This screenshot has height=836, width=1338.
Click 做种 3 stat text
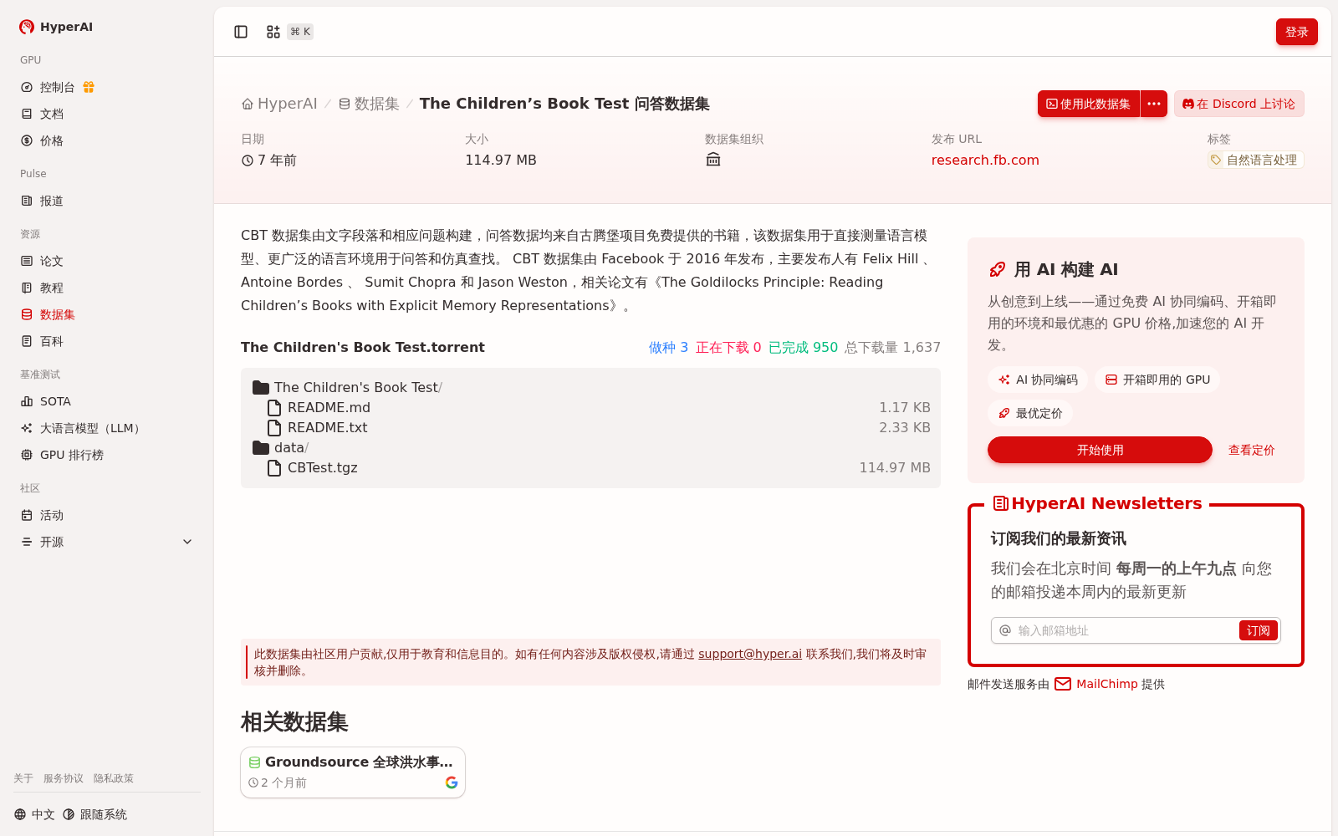(668, 348)
